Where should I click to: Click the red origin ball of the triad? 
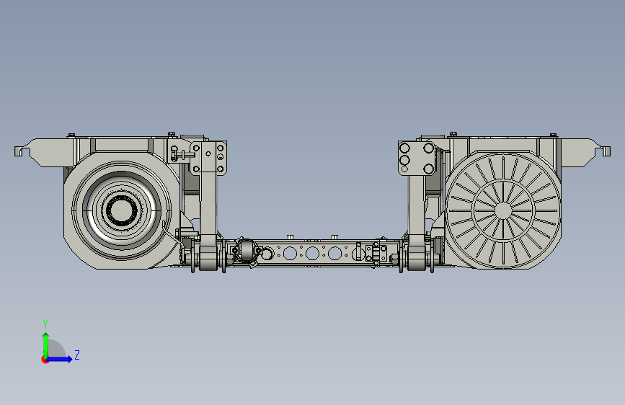tap(45, 360)
